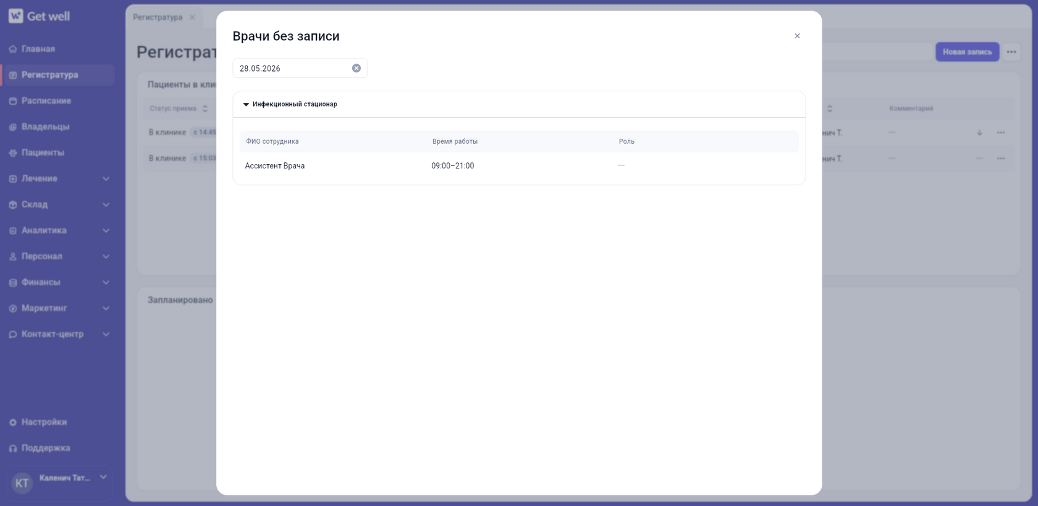This screenshot has width=1038, height=506.
Task: Click the Настройки gear icon
Action: pos(13,422)
